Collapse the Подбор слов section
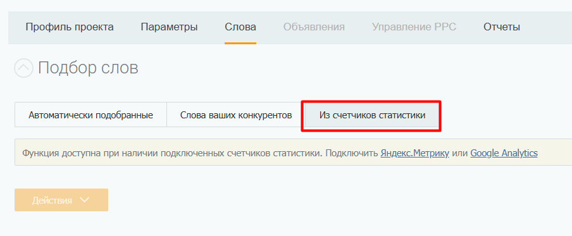The image size is (572, 236). [23, 68]
